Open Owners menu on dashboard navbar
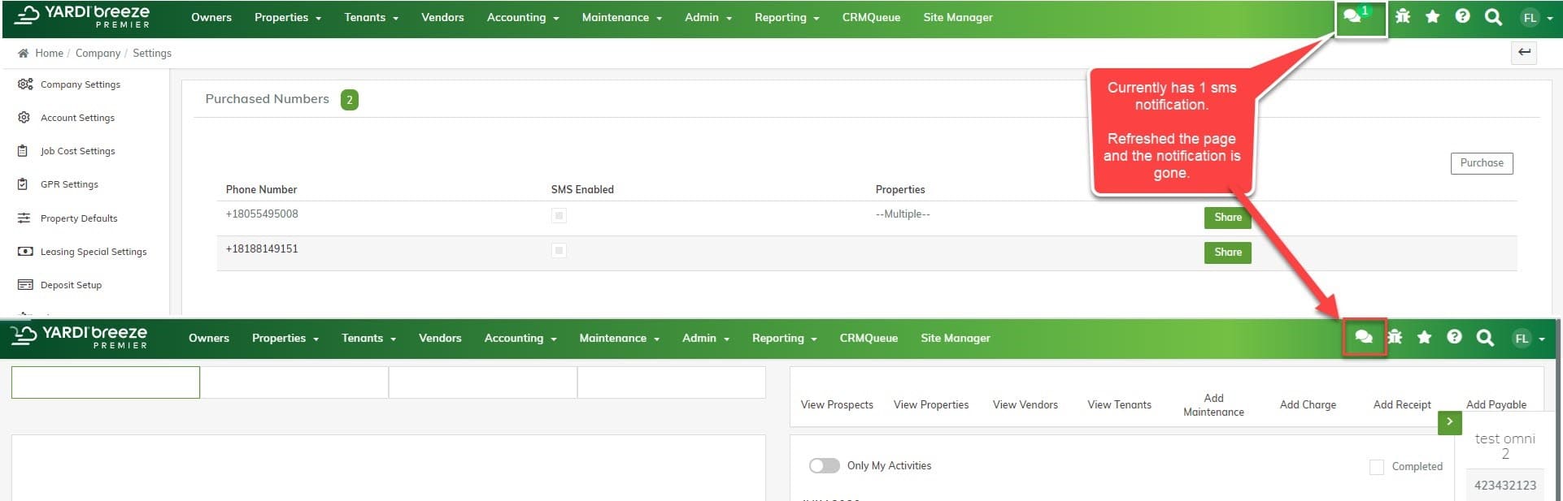1563x501 pixels. pyautogui.click(x=209, y=338)
